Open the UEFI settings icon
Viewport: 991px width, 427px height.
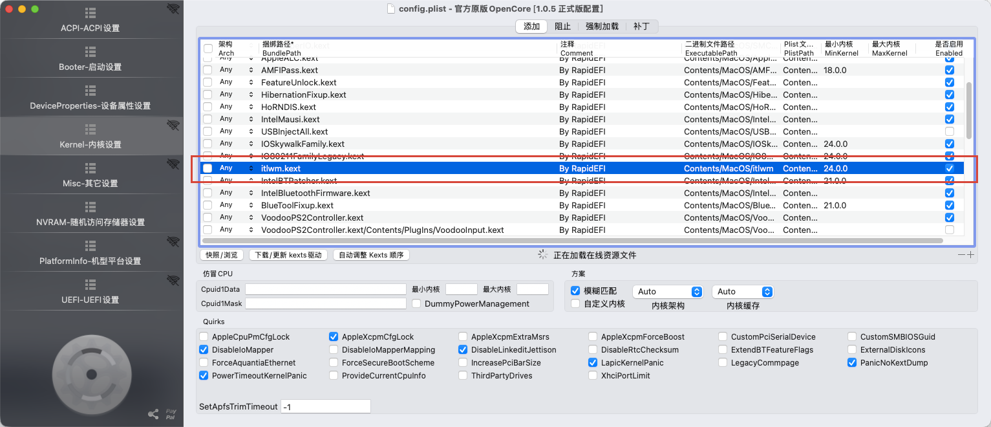click(91, 285)
